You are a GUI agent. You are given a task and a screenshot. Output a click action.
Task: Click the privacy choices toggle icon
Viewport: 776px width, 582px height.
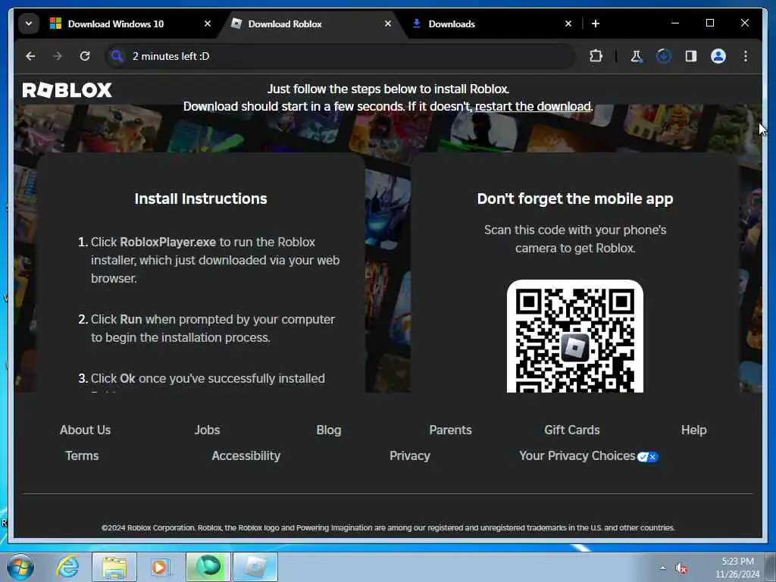(647, 457)
